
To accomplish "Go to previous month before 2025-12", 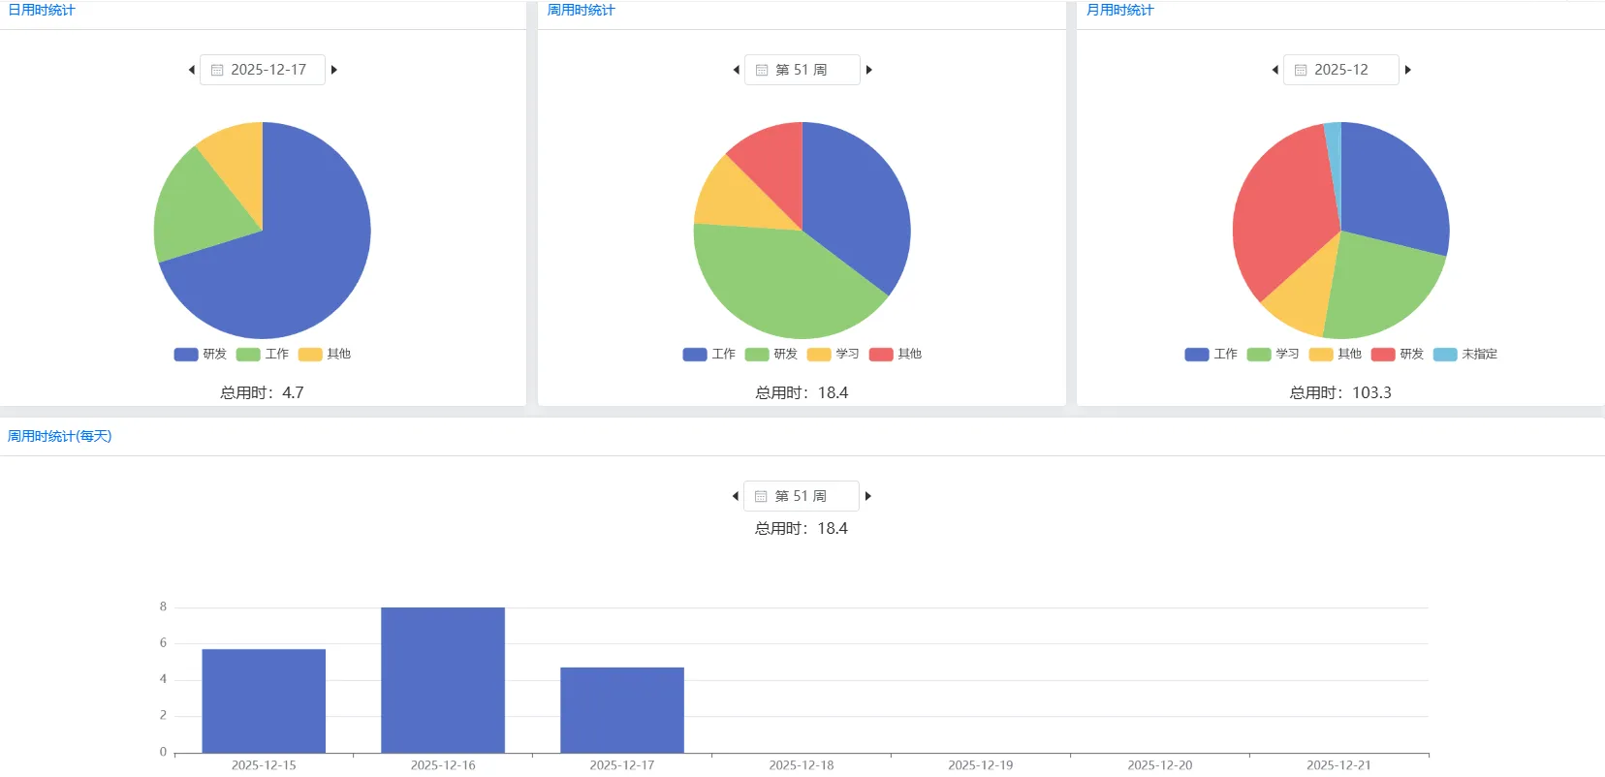I will (x=1275, y=70).
